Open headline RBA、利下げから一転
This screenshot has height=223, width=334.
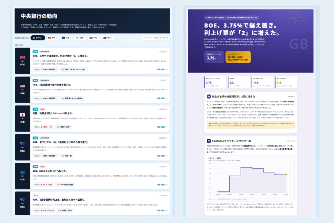pos(60,142)
